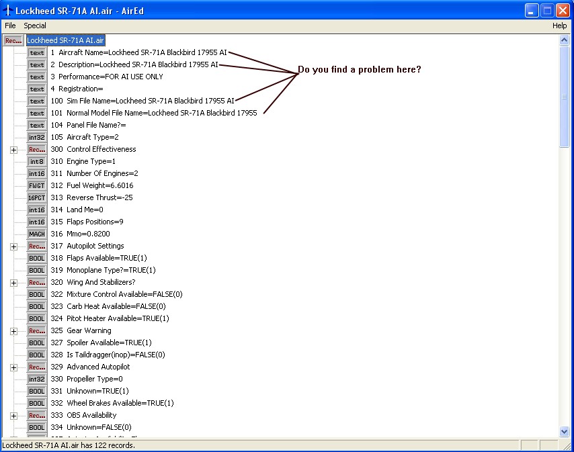The height and width of the screenshot is (452, 574).
Task: Select record 311 Number Of Engines=2
Action: click(x=95, y=173)
